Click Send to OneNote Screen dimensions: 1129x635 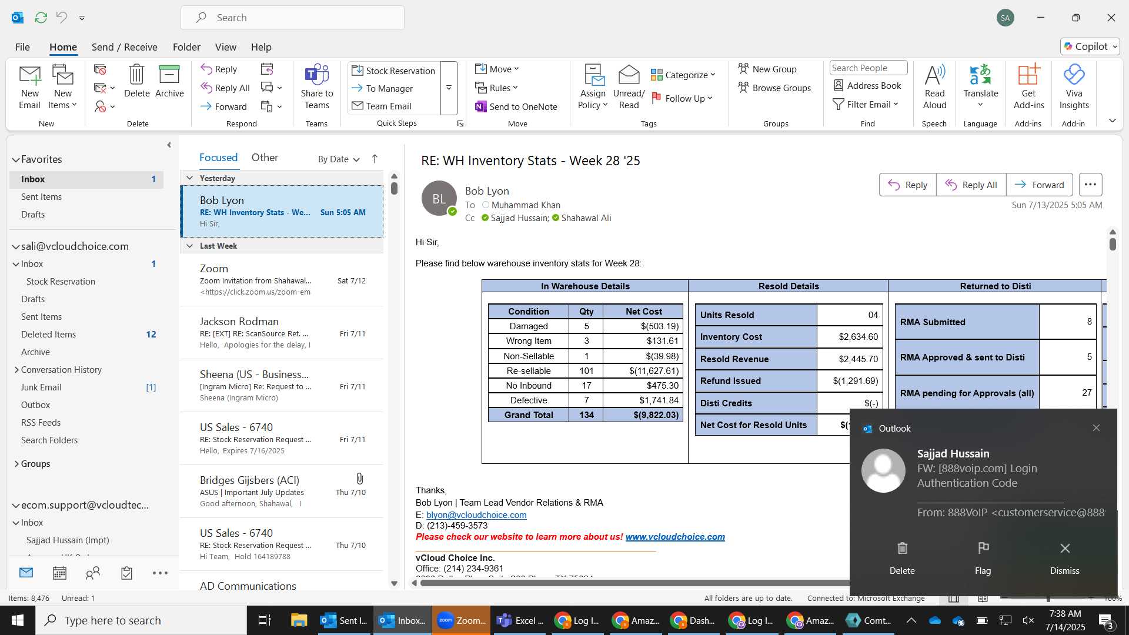[516, 106]
